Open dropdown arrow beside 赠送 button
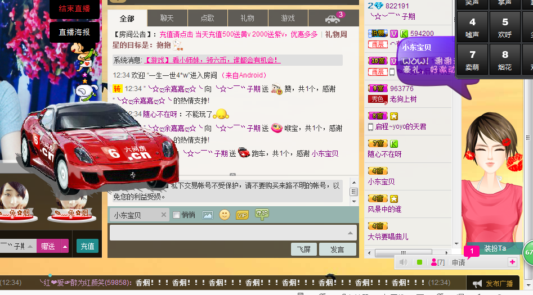Screen dimensions: 533x295 coord(65,246)
